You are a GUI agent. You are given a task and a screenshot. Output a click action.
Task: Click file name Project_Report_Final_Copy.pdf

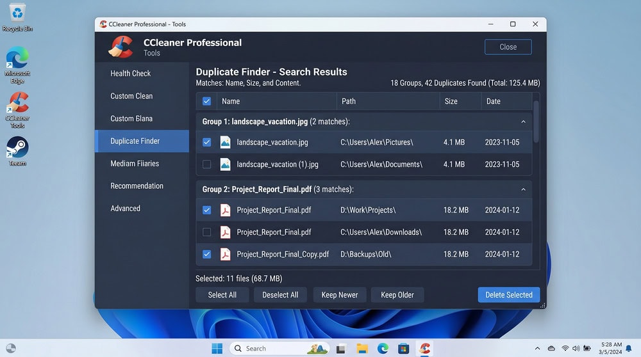point(283,254)
